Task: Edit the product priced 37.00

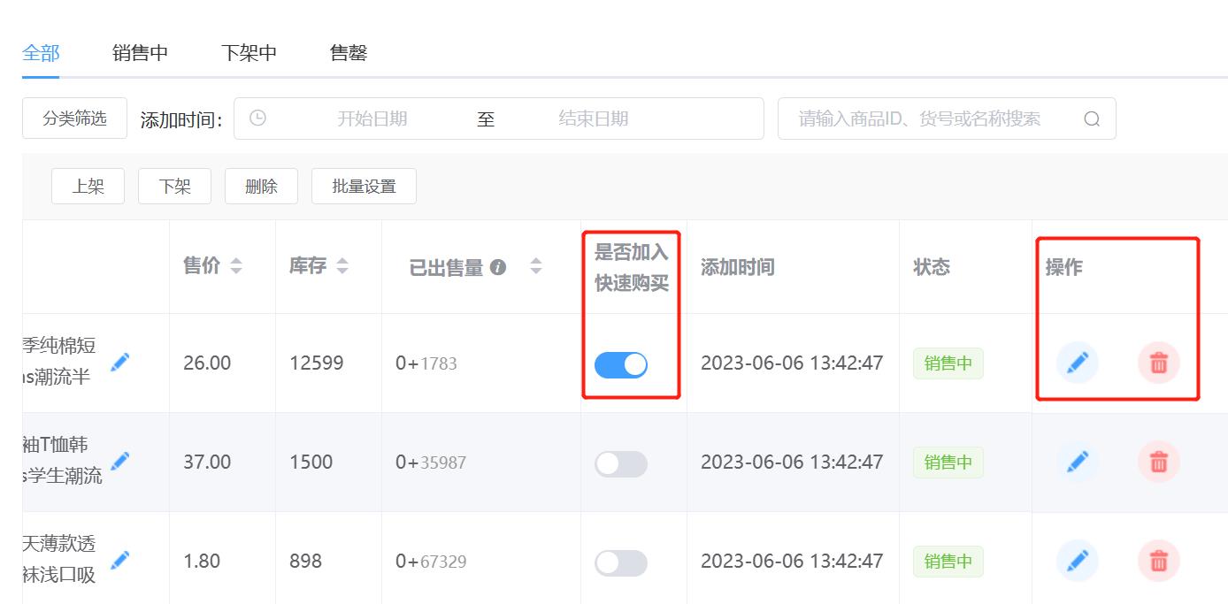Action: point(1077,462)
